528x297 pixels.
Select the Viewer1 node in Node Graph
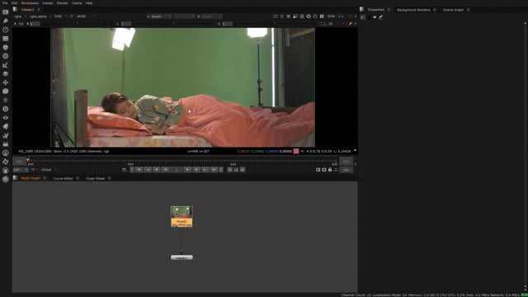point(181,257)
